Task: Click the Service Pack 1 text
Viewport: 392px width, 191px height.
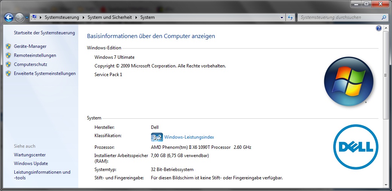Action: (x=108, y=75)
